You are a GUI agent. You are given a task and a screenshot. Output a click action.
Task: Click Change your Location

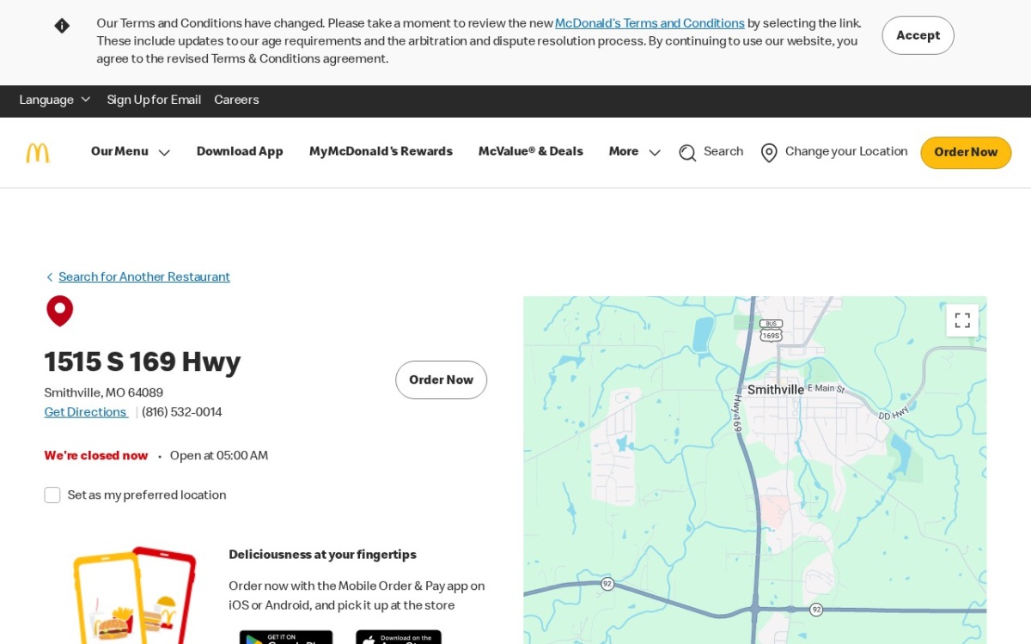846,152
